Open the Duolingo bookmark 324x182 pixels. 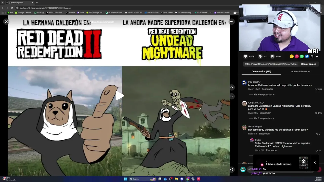24,12
